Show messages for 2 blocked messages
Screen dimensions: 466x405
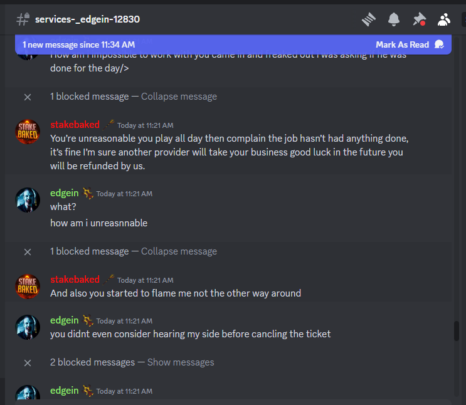(181, 362)
